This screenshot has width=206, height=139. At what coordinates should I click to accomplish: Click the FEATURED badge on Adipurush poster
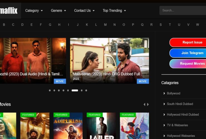[61, 115]
